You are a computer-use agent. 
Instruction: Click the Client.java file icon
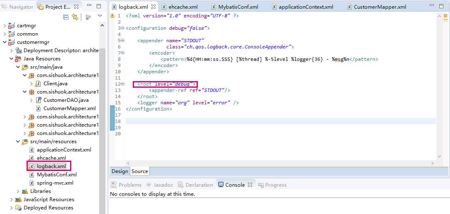click(38, 84)
